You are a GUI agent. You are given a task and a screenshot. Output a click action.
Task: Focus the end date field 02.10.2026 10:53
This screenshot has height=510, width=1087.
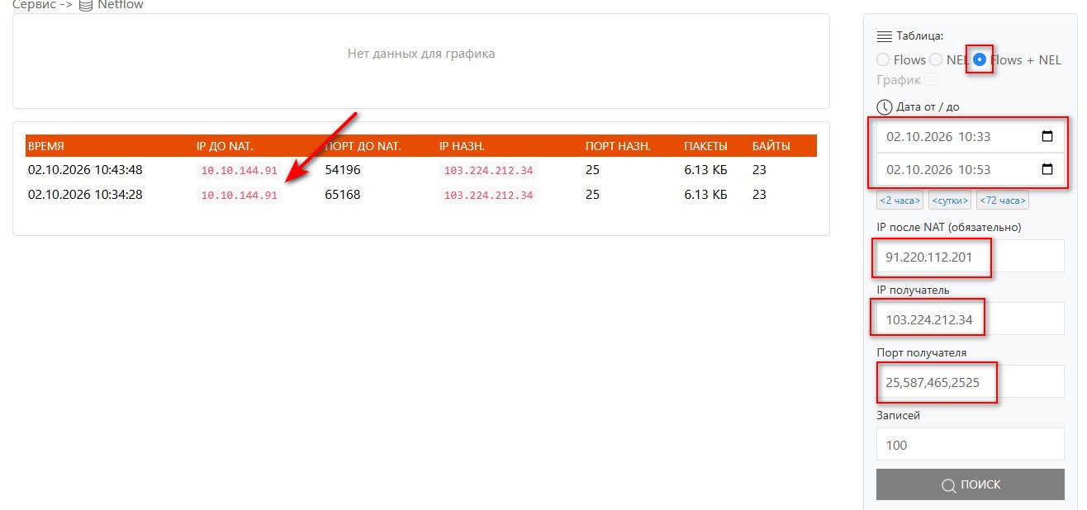[x=971, y=169]
